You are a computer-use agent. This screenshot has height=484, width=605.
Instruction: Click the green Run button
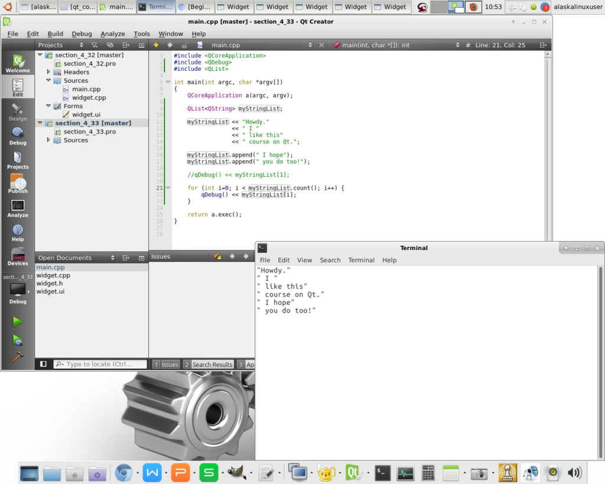[x=18, y=321]
